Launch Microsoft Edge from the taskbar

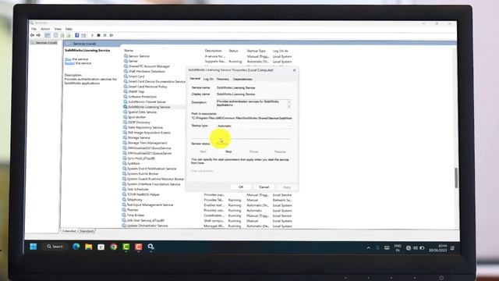[x=76, y=247]
